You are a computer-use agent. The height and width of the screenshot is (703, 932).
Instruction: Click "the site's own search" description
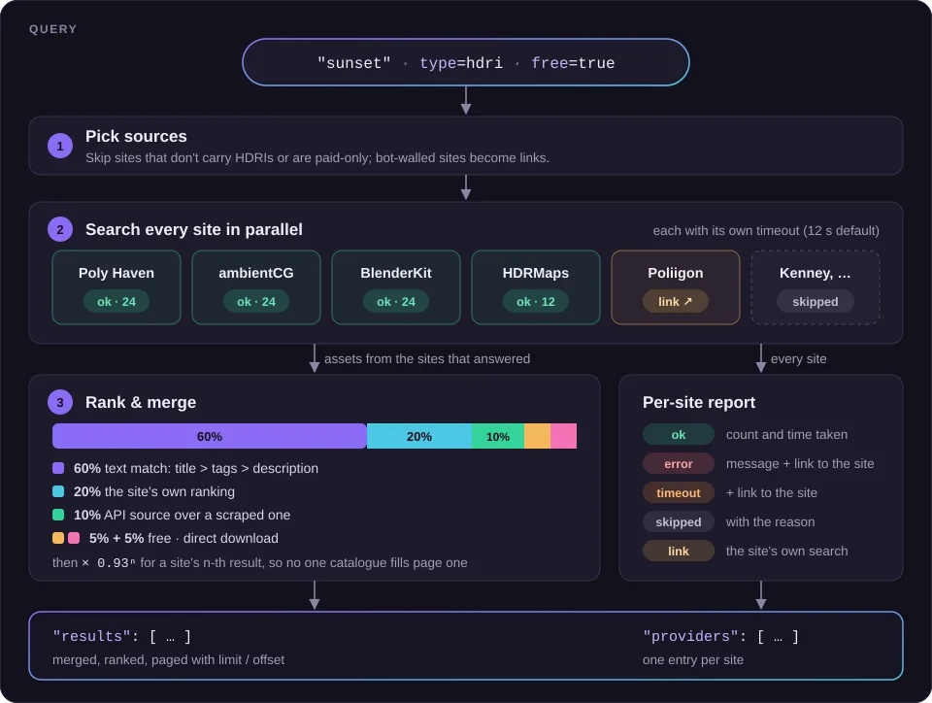click(787, 551)
